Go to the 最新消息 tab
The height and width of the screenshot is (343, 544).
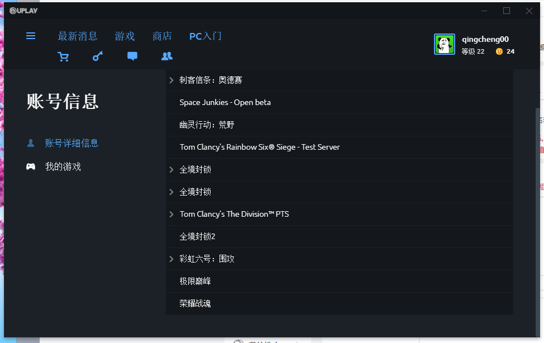(78, 36)
